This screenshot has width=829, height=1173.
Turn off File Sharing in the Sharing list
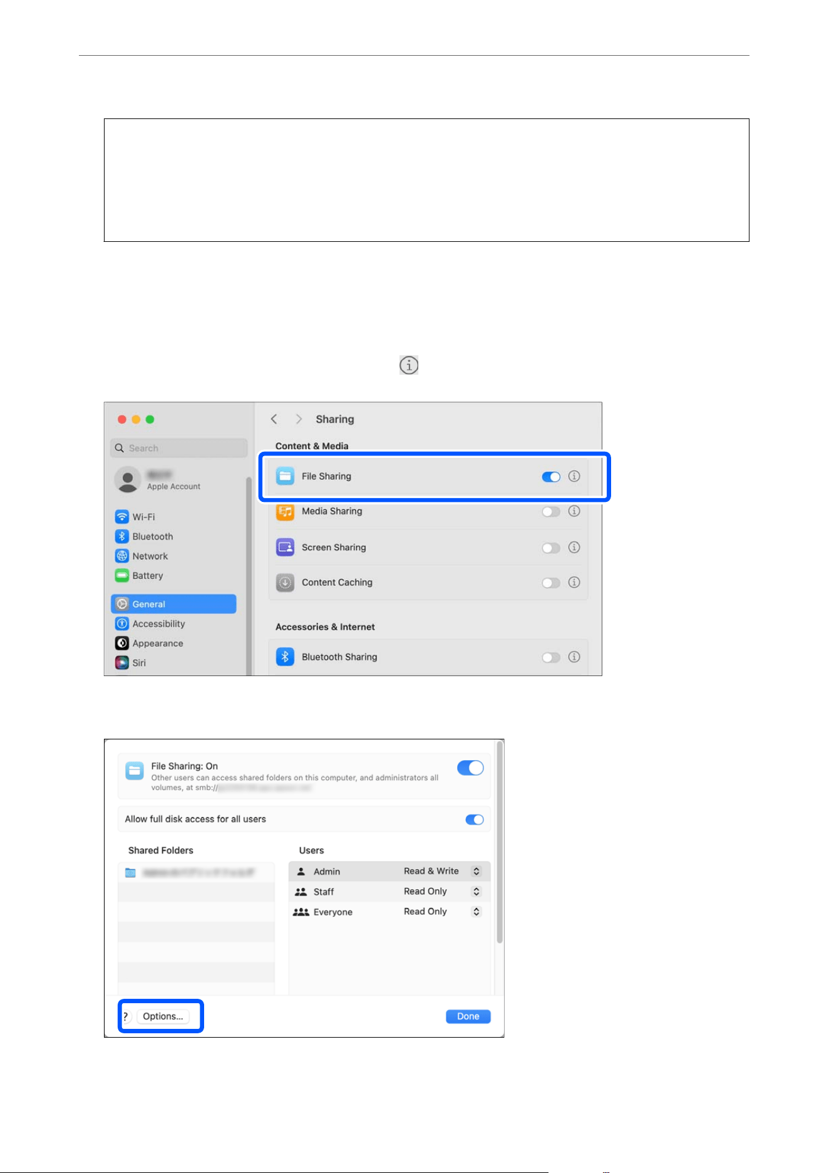click(551, 477)
